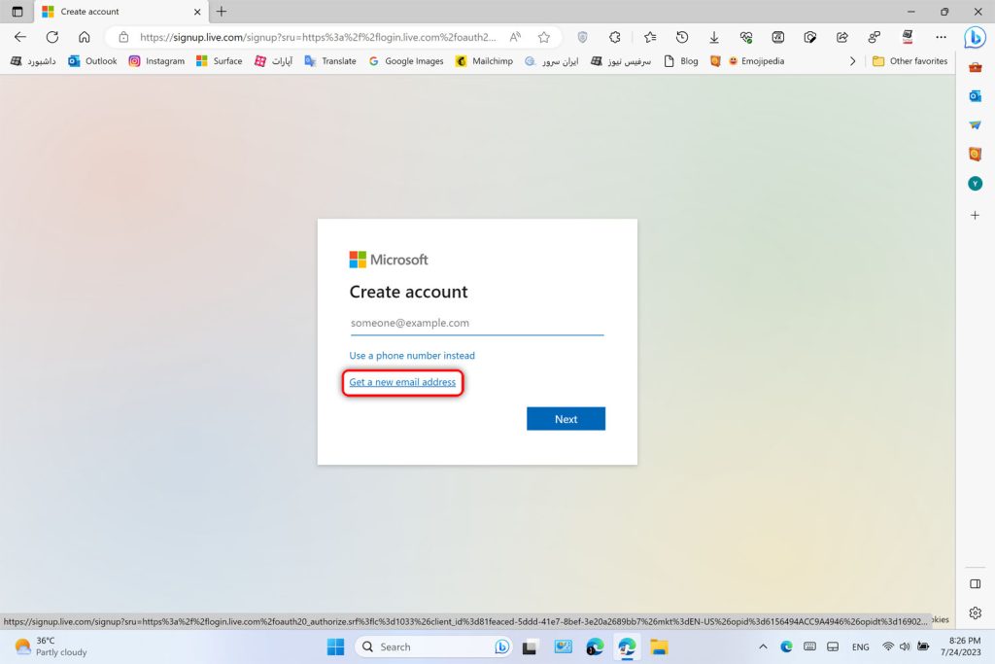Open Settings and more ellipsis menu
The image size is (995, 664).
click(x=941, y=37)
